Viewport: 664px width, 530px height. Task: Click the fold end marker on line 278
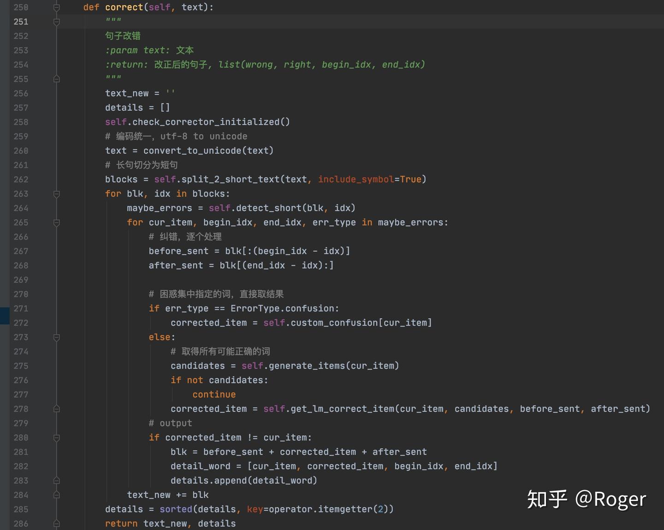56,409
